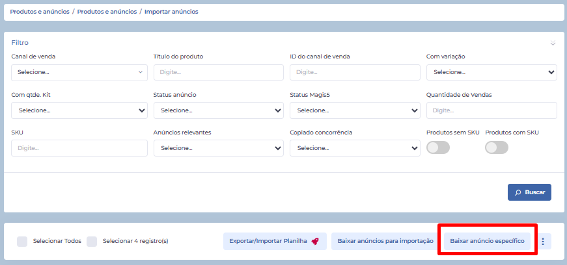The width and height of the screenshot is (567, 265).
Task: Click Baixar anúncio específico button
Action: 487,241
